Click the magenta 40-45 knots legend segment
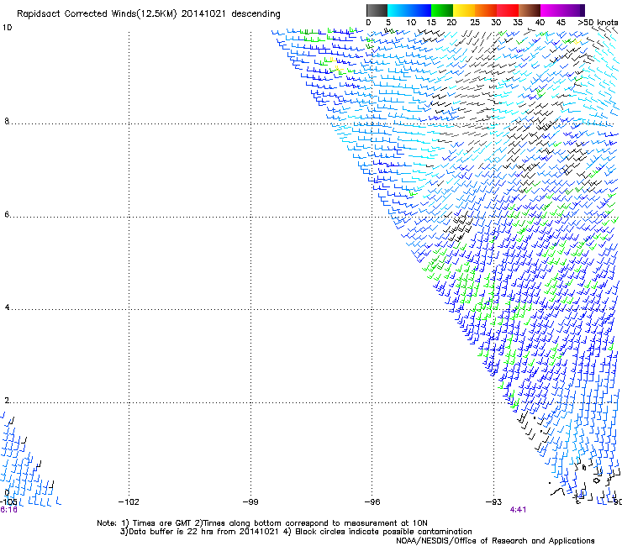The height and width of the screenshot is (546, 622). [551, 10]
